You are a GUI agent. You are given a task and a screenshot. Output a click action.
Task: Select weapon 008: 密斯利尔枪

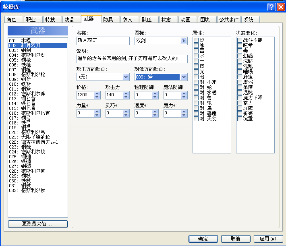38,74
